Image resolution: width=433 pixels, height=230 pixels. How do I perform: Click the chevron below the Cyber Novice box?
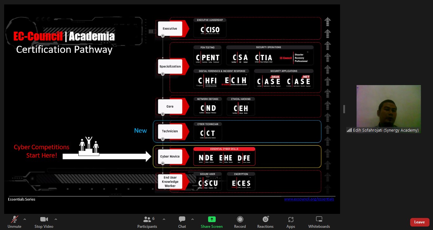[163, 164]
